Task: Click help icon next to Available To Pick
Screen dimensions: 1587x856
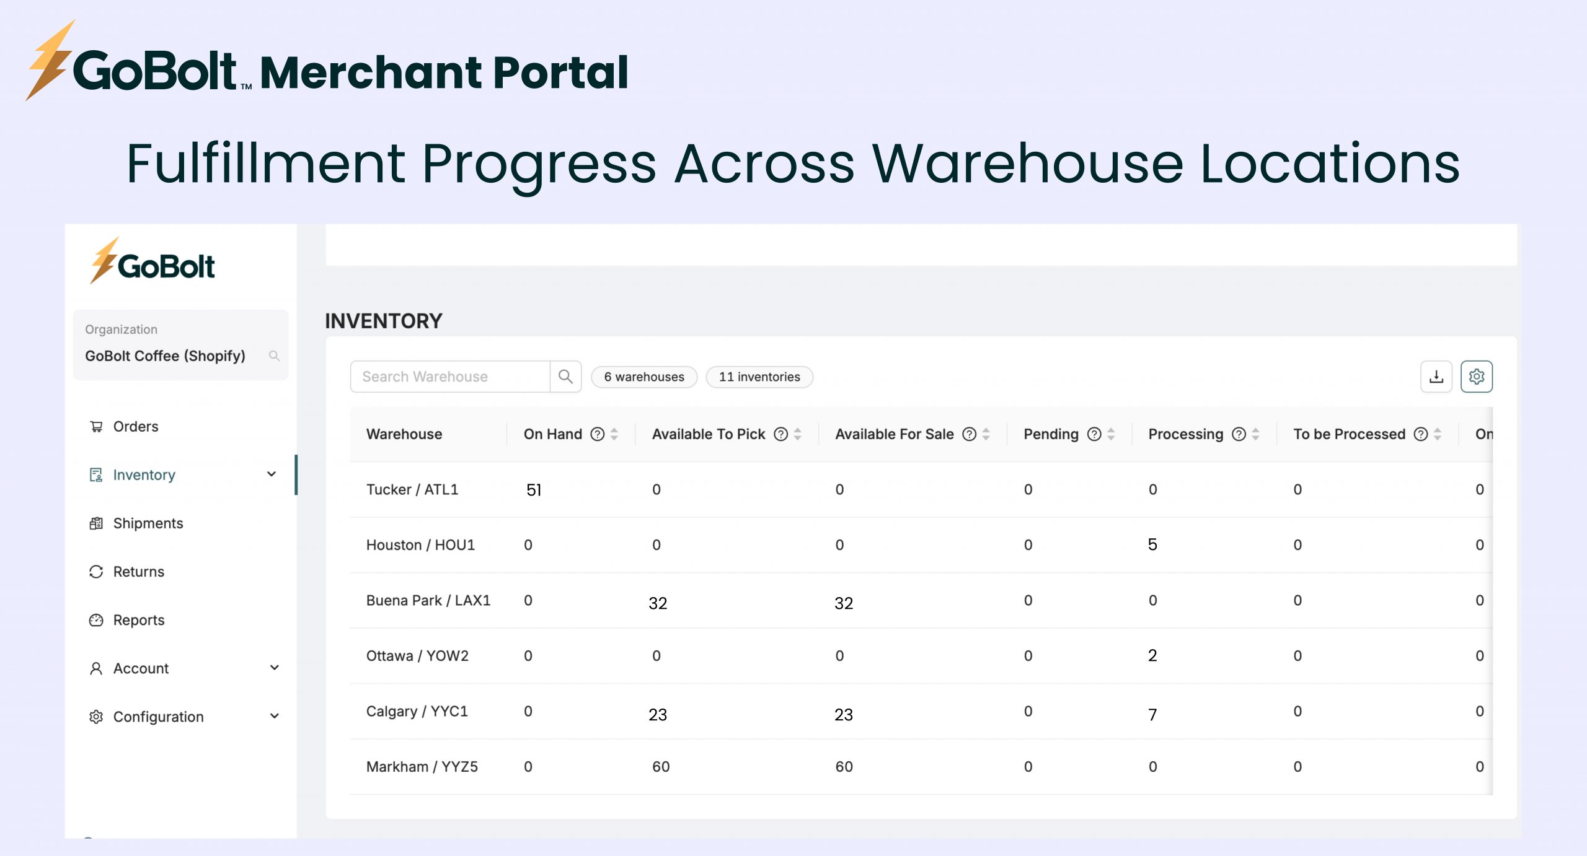Action: [780, 434]
